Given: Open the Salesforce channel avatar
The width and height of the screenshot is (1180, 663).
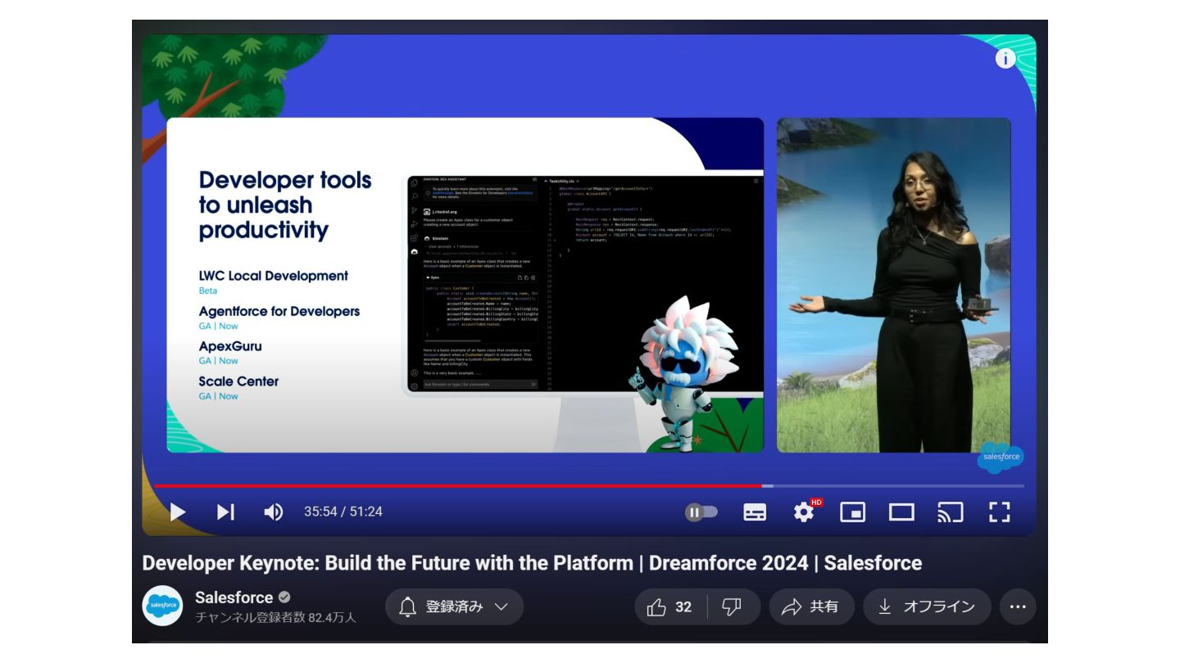Looking at the screenshot, I should (162, 607).
